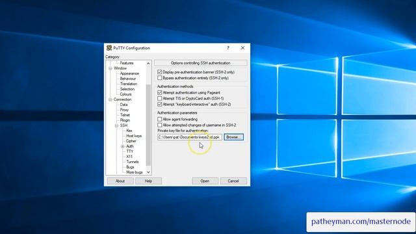Open Appearance settings category
Viewport: 416px width, 234px height.
click(129, 73)
